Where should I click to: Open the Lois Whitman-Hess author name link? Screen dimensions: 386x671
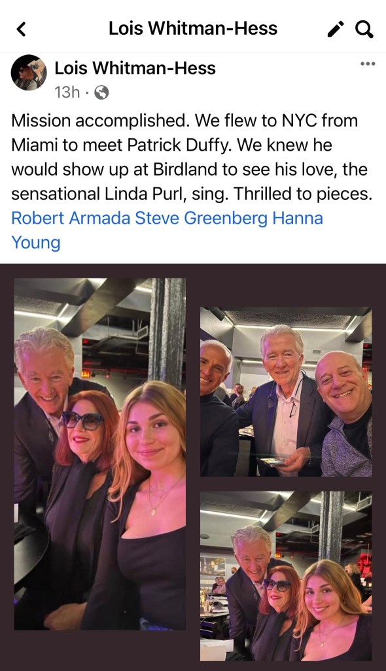[135, 67]
